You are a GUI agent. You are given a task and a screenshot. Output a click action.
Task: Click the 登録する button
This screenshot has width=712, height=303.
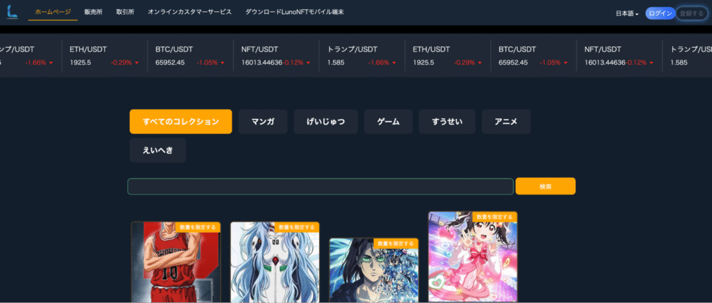pos(692,13)
